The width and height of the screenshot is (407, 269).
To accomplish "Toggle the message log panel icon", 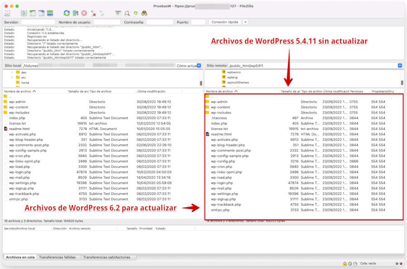I will [x=24, y=13].
